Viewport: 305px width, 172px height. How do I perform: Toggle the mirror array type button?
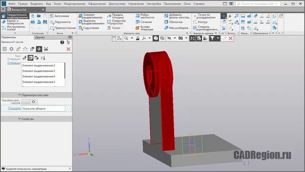pos(39,49)
